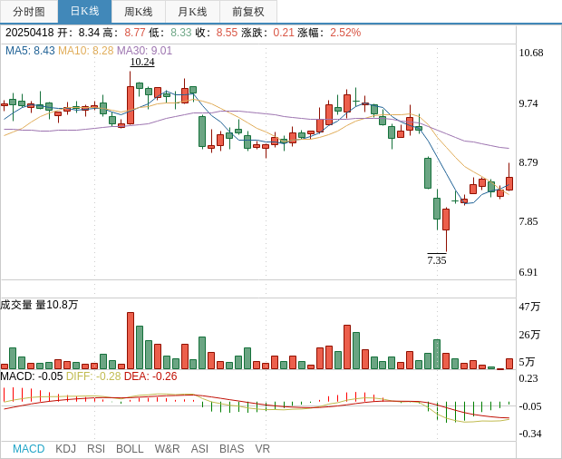This screenshot has height=459, width=562.
Task: Click the 7.35 low price marker
Action: pyautogui.click(x=437, y=260)
